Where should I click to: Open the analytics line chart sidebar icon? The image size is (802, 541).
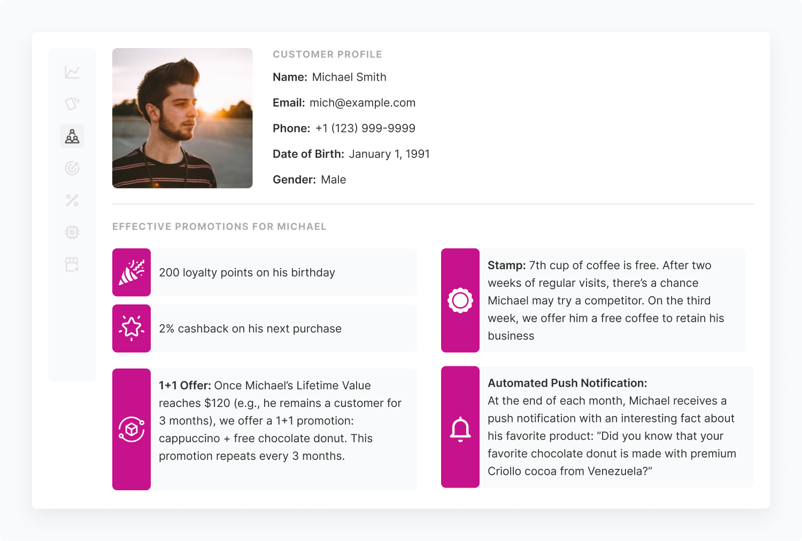(x=72, y=72)
